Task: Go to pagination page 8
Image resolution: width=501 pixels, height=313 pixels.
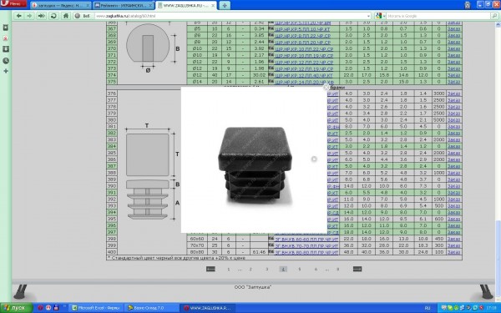Action: [x=337, y=270]
